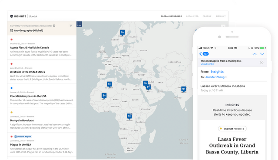Screen dimensions: 278x160
Task: Tap the 107 unread badge in phone mail
Action: (x=205, y=54)
